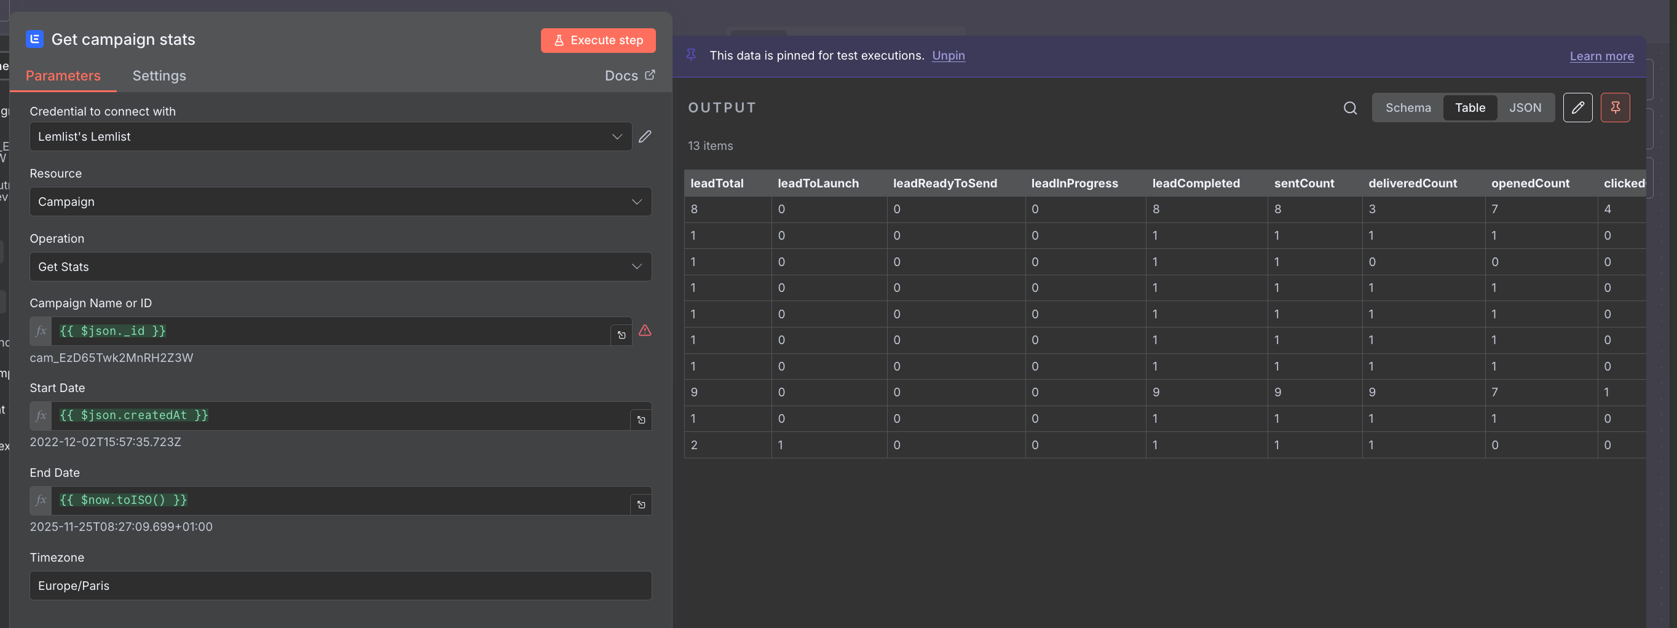
Task: Switch output view to Schema
Action: [1408, 108]
